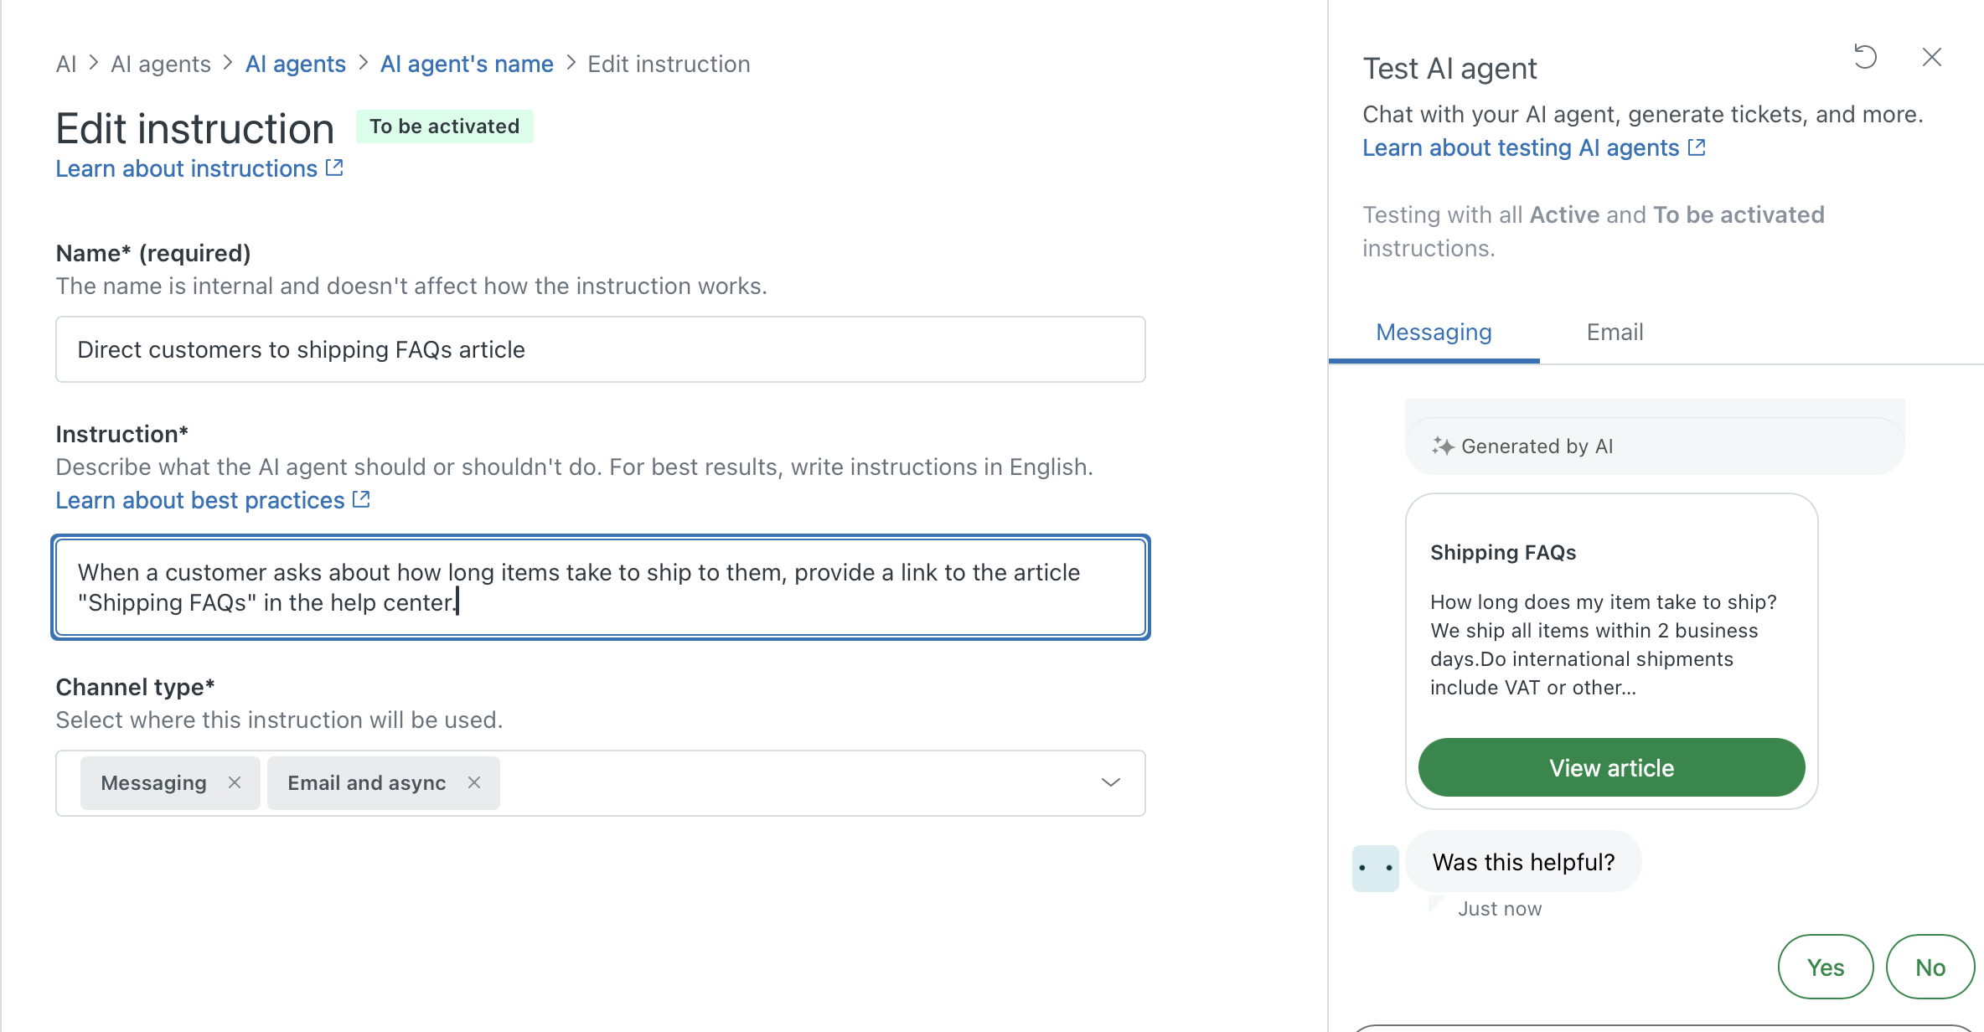This screenshot has width=1984, height=1032.
Task: Answer No to the helpfulness prompt
Action: tap(1930, 967)
